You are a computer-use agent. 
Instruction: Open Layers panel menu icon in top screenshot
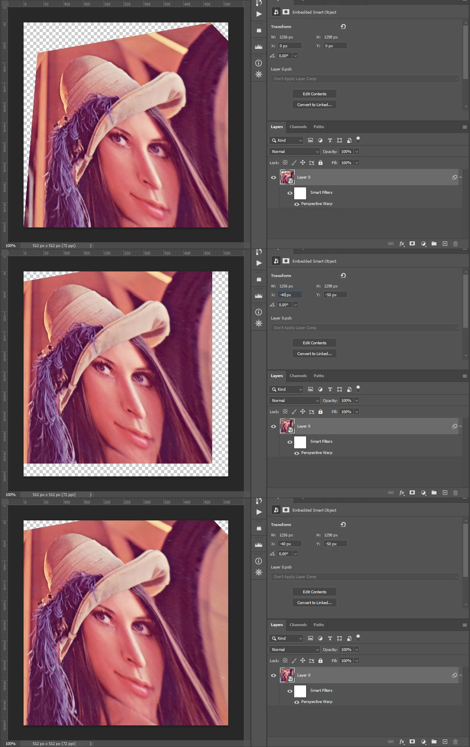point(464,127)
